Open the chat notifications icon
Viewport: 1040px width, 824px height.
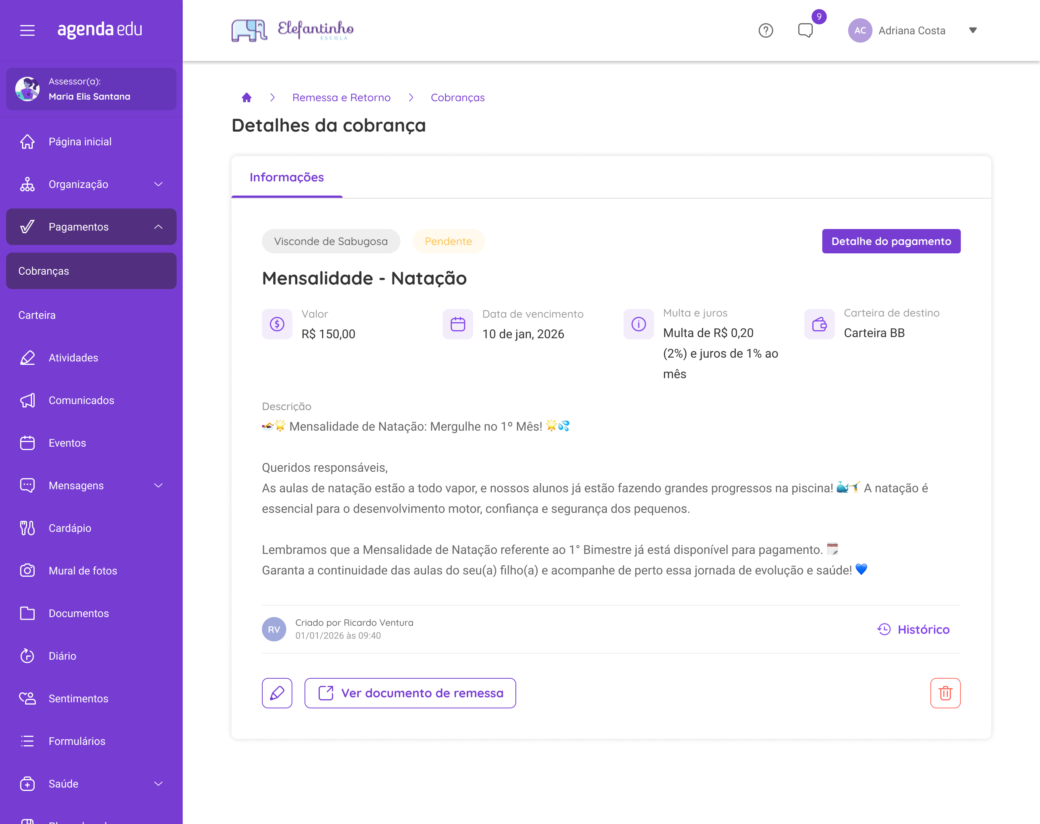click(805, 30)
